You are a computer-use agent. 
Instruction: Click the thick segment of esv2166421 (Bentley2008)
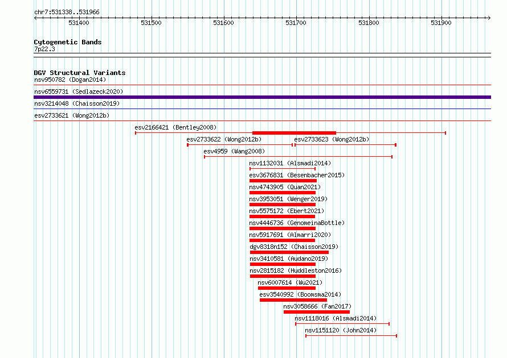[x=295, y=133]
